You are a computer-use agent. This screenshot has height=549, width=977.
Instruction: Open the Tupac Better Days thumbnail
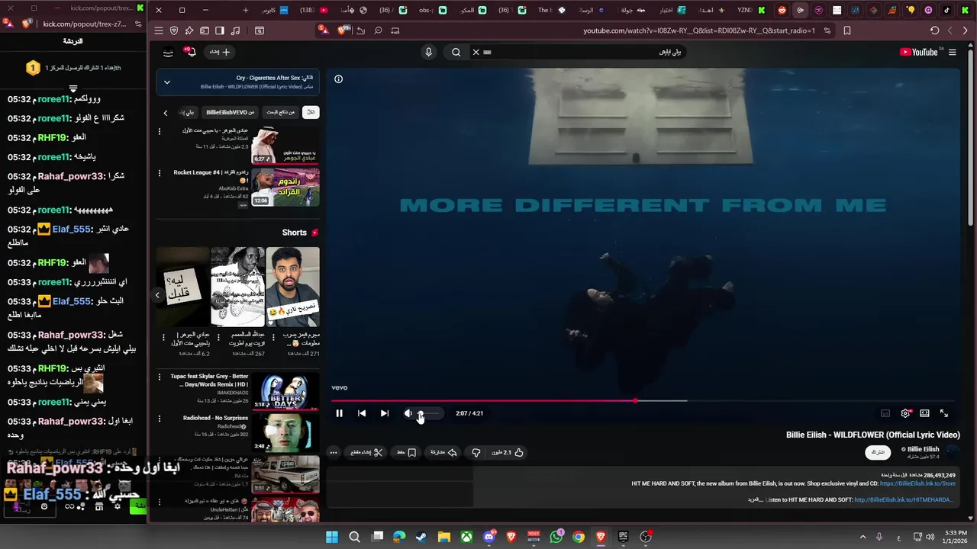pyautogui.click(x=285, y=390)
